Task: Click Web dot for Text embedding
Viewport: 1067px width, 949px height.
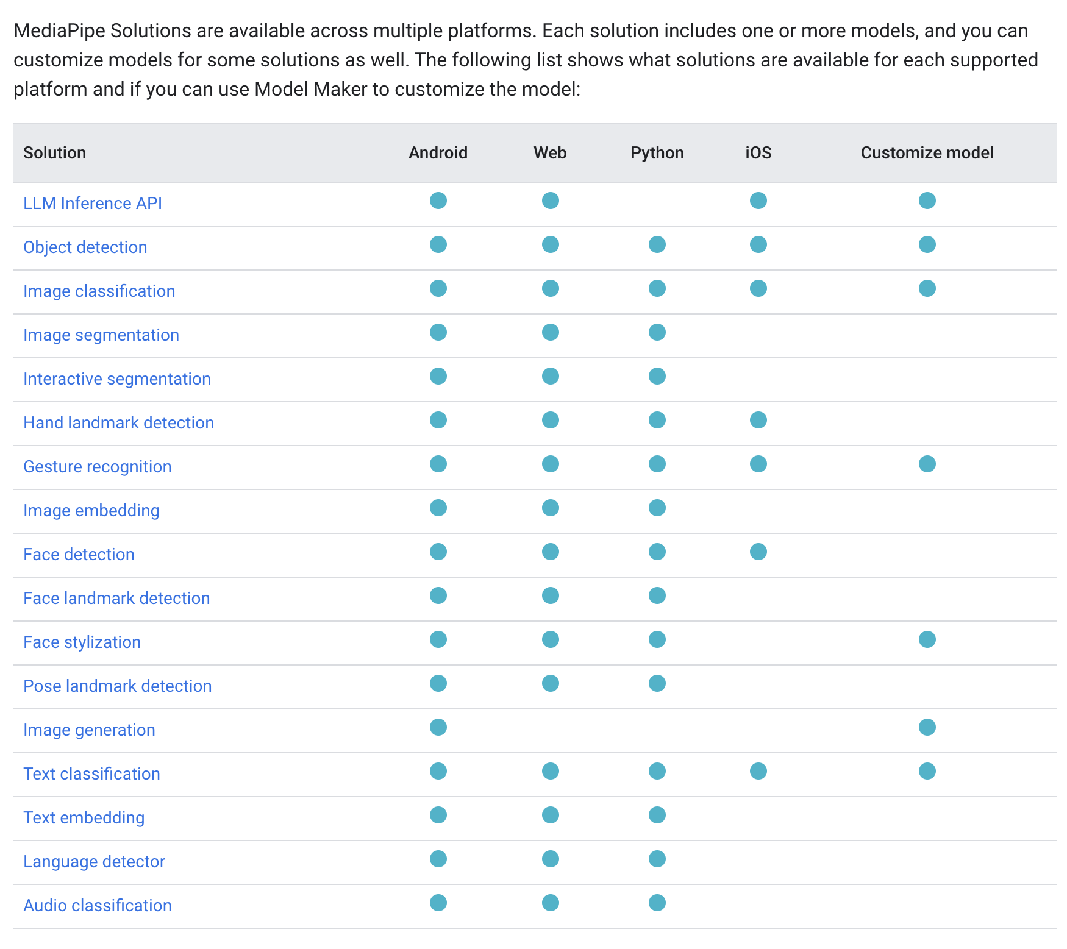Action: click(x=551, y=815)
